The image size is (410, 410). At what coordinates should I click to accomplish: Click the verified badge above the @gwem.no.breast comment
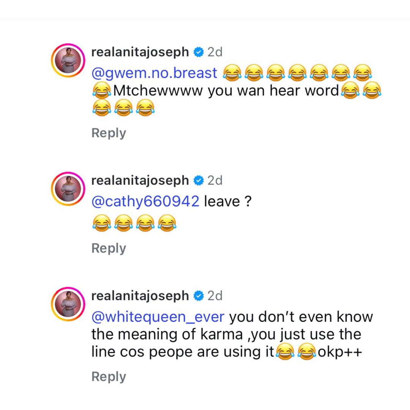pyautogui.click(x=199, y=52)
